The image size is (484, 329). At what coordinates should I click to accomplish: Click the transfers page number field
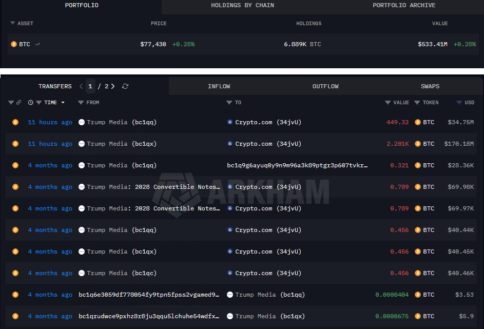click(90, 86)
